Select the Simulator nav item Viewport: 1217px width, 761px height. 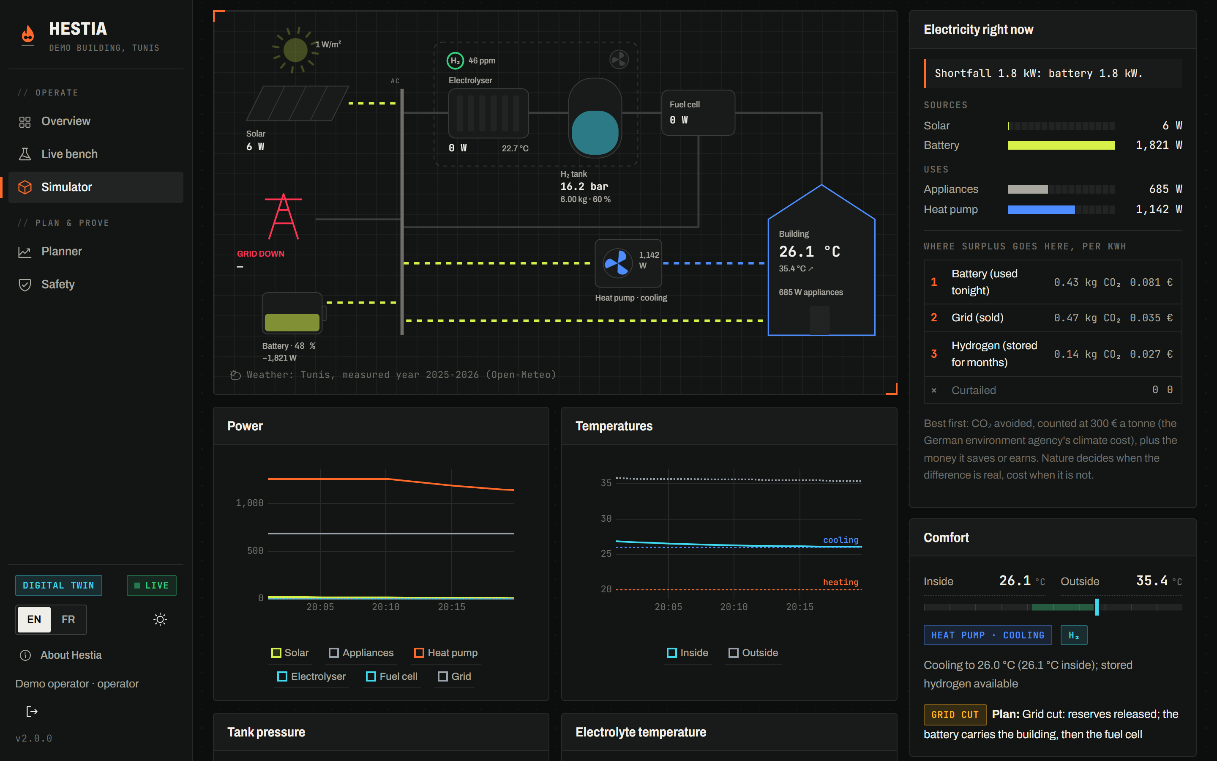tap(96, 187)
